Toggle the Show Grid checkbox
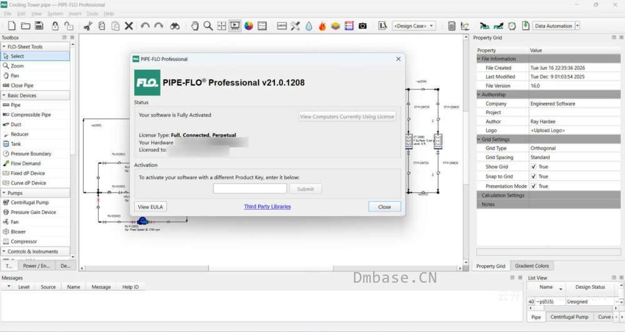Screen dimensions: 625x332 533,167
